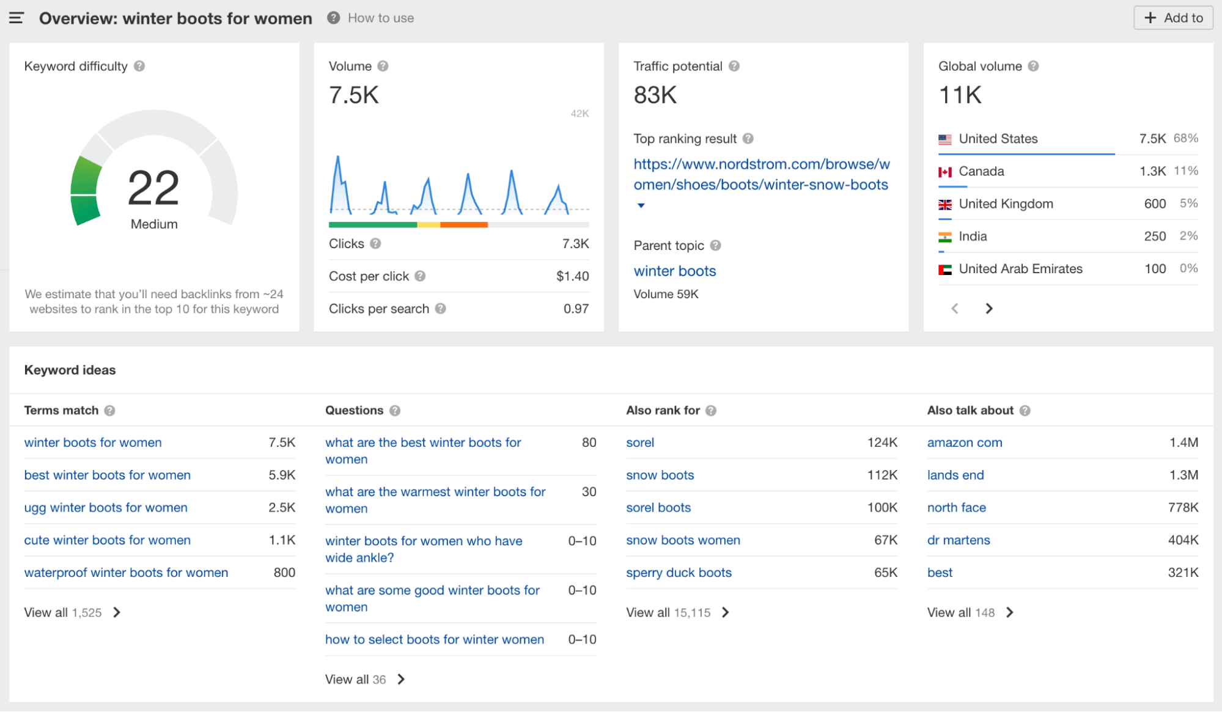Open question about wide ankle boots
This screenshot has height=712, width=1222.
click(x=424, y=549)
